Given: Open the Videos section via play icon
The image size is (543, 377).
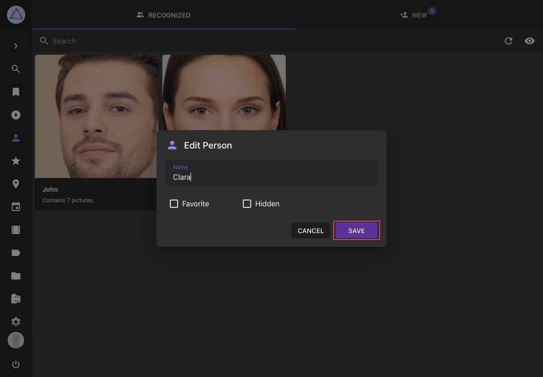Looking at the screenshot, I should click(x=16, y=115).
